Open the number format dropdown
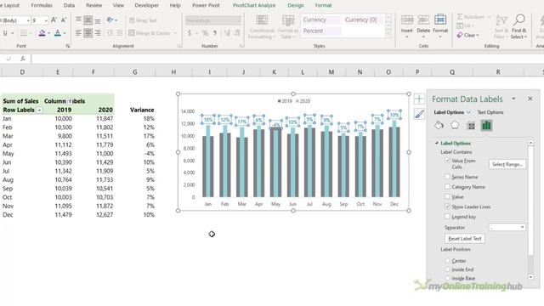This screenshot has height=306, width=544. click(239, 20)
